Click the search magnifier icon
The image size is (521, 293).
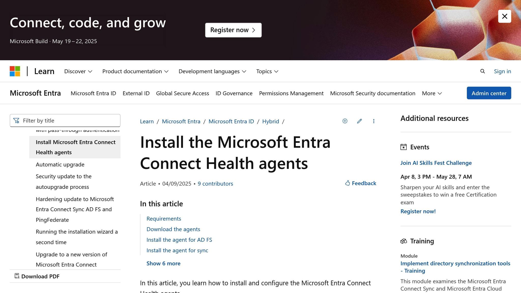483,71
